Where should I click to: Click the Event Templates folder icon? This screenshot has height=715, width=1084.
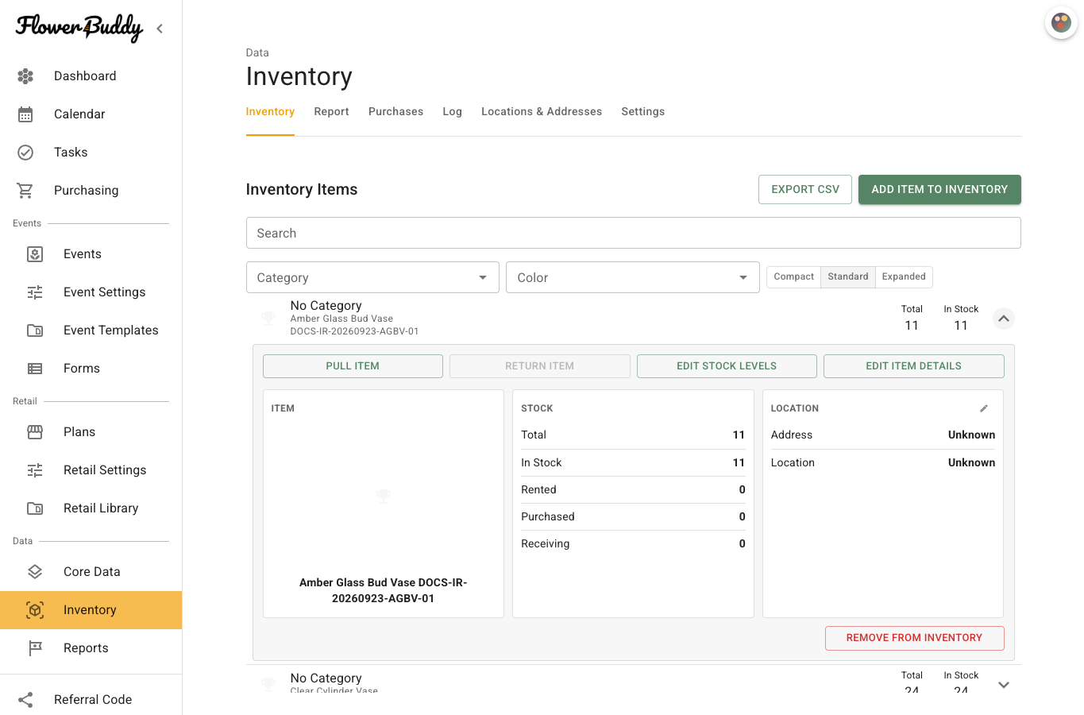(x=35, y=330)
